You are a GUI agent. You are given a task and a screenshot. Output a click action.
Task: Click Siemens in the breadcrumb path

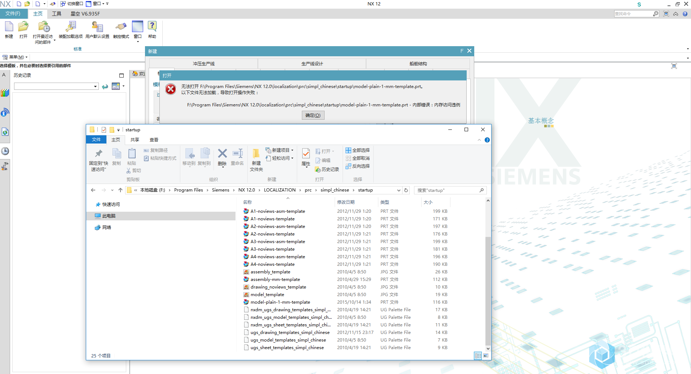[x=220, y=190]
